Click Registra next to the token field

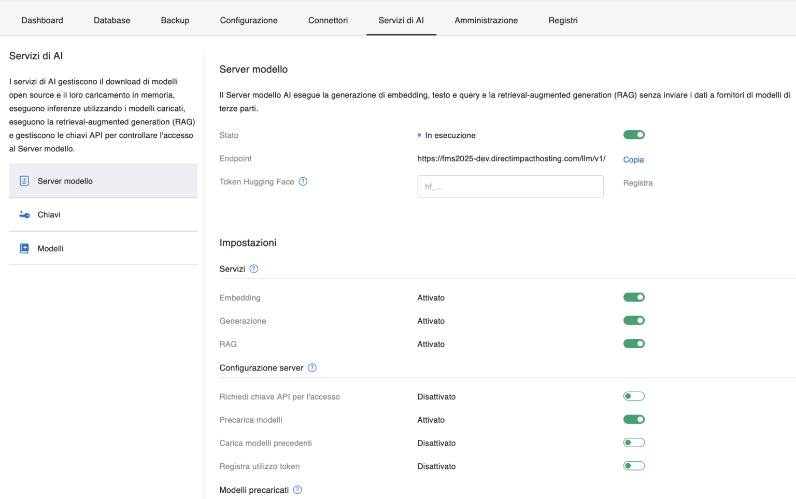tap(637, 182)
